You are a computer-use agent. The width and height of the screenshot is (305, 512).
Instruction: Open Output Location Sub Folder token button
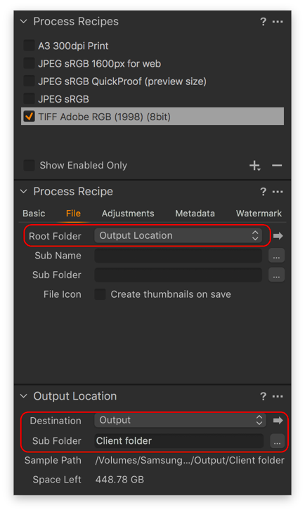[x=277, y=441]
